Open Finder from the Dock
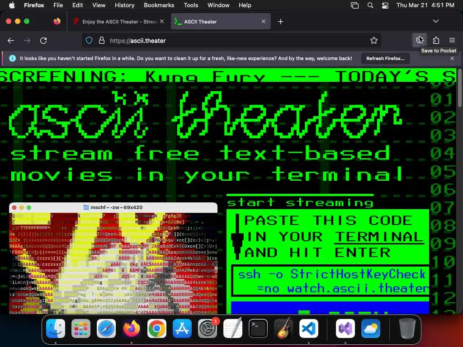Screen dimensions: 463x347 [x=56, y=328]
